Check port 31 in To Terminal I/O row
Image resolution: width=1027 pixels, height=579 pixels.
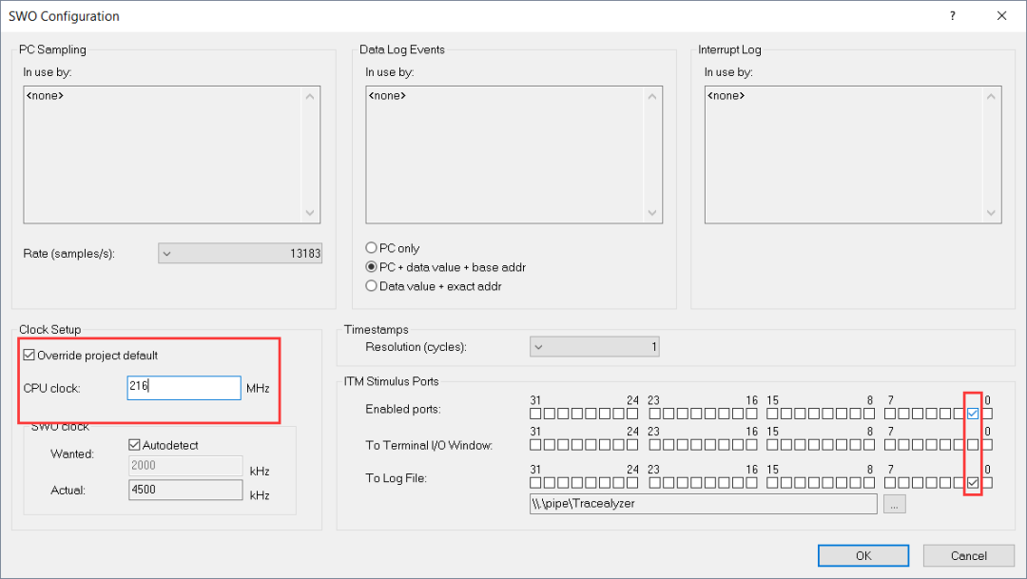click(535, 445)
